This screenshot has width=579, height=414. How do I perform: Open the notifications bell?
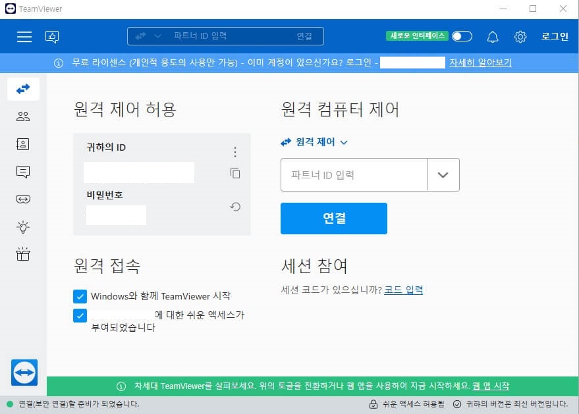pyautogui.click(x=493, y=37)
